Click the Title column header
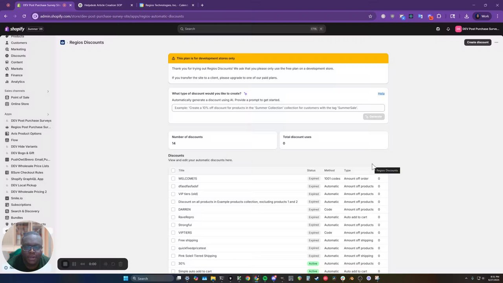The width and height of the screenshot is (503, 283). coord(181,171)
